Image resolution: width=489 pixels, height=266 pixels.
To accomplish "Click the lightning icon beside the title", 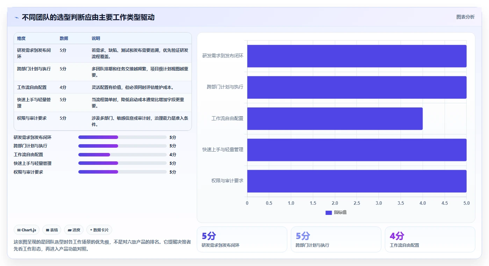I will click(x=16, y=17).
